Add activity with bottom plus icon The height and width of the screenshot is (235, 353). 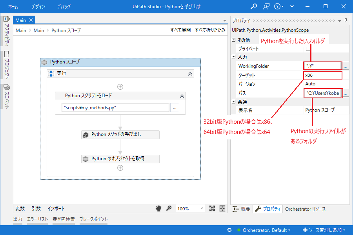[x=120, y=168]
